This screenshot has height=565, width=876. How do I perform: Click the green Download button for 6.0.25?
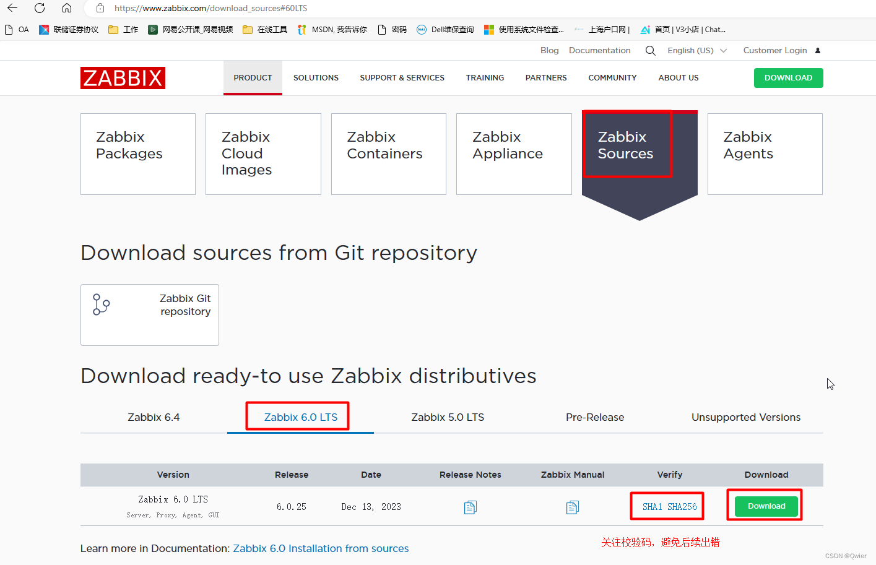tap(766, 506)
